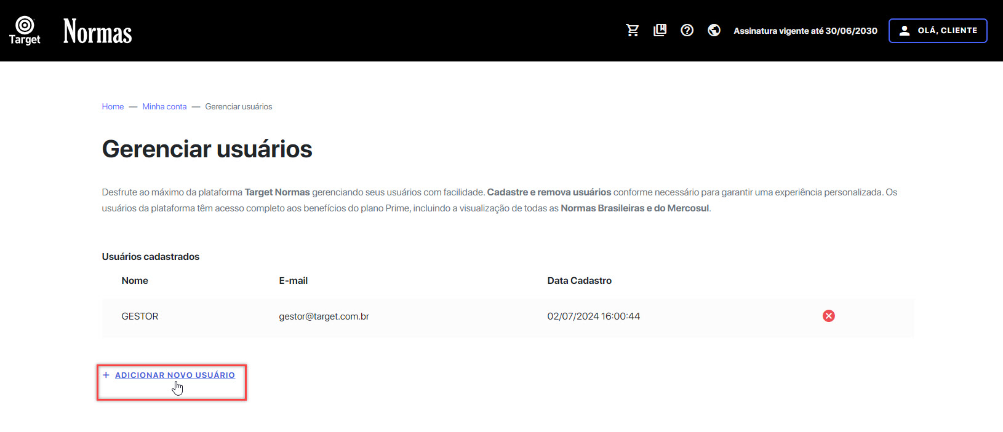This screenshot has height=432, width=1003.
Task: Select the gestor@target.com.br email cell
Action: tap(324, 316)
